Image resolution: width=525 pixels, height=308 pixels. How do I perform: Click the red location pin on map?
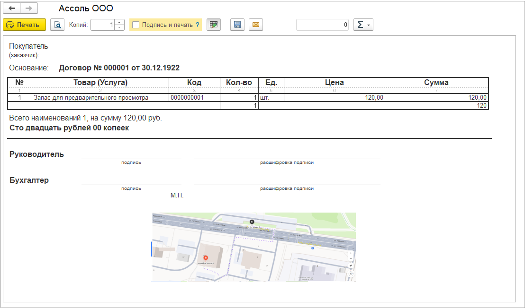coord(205,257)
